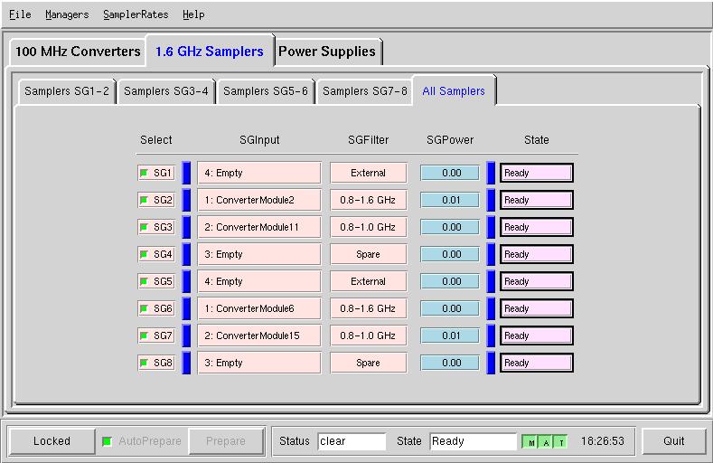The width and height of the screenshot is (713, 463).
Task: Switch to the Power Supplies tab
Action: point(326,52)
